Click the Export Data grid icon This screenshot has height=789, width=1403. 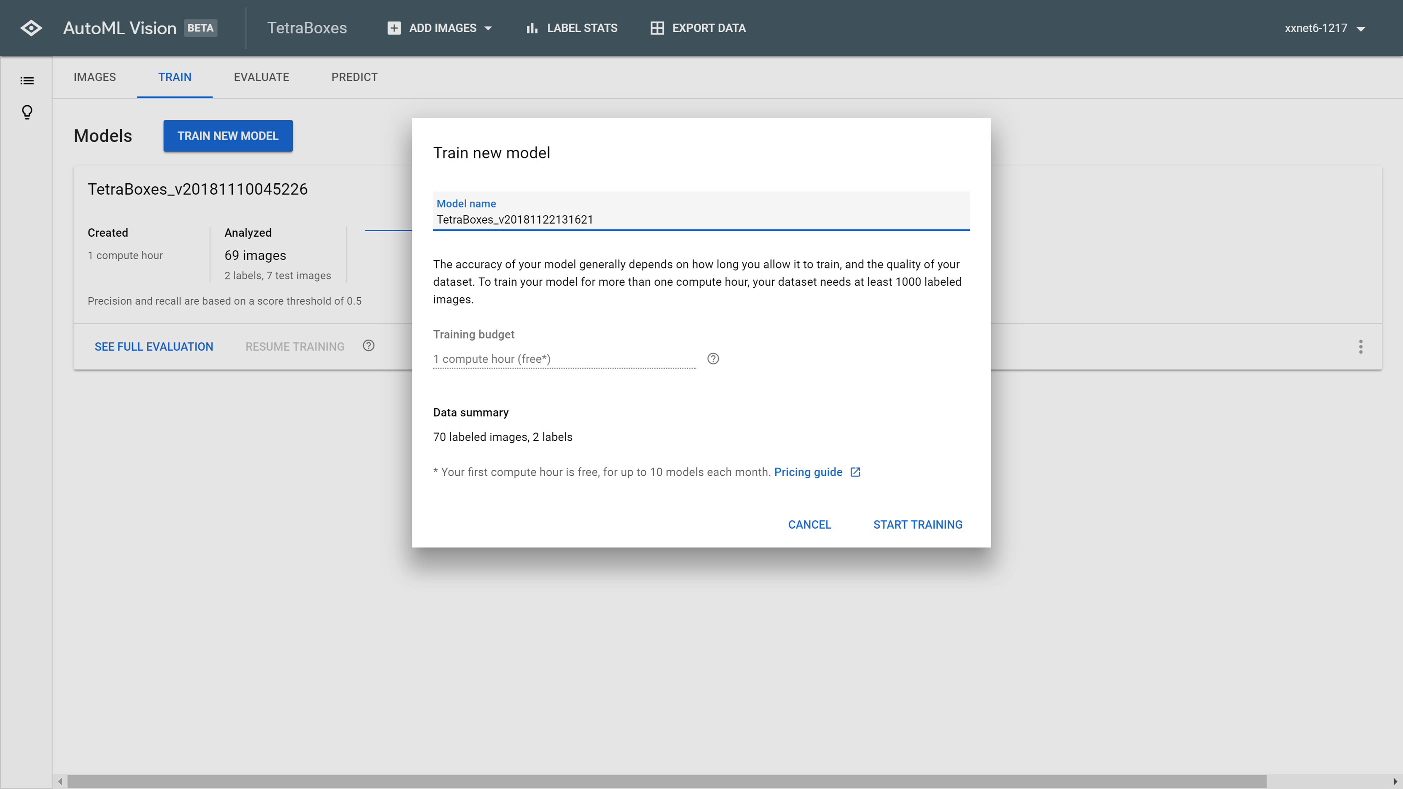click(x=657, y=28)
